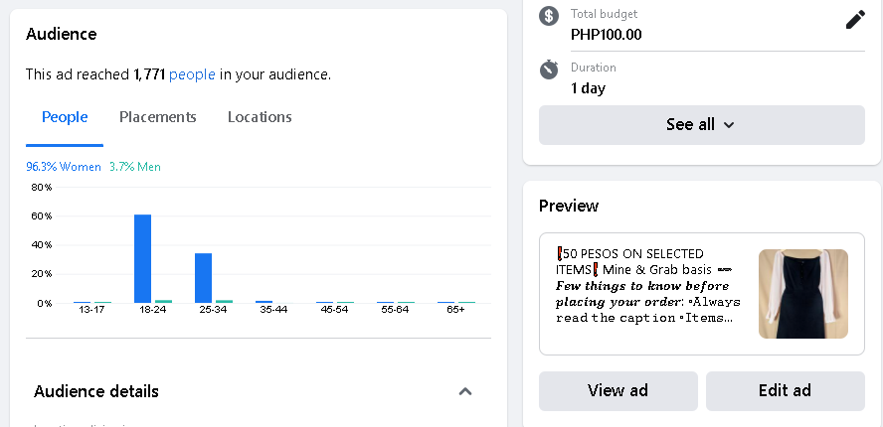Click the pencil edit budget icon
The width and height of the screenshot is (883, 427).
tap(855, 20)
